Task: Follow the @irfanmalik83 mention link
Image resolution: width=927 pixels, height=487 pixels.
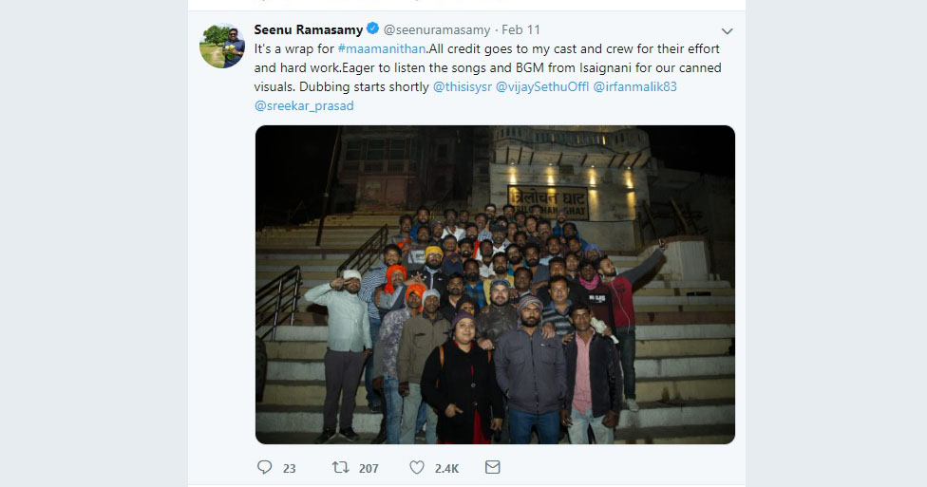Action: 635,87
